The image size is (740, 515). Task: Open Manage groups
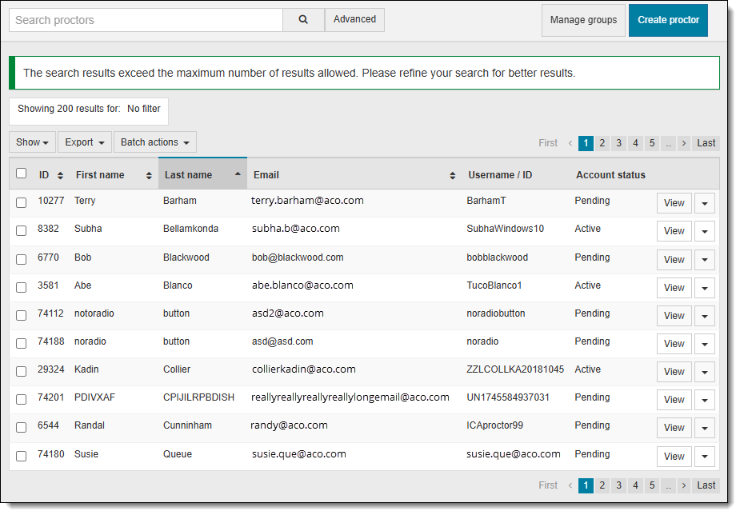tap(583, 20)
